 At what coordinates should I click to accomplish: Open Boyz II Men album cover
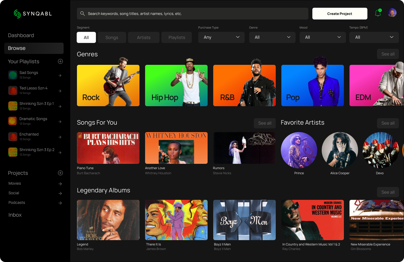click(244, 220)
